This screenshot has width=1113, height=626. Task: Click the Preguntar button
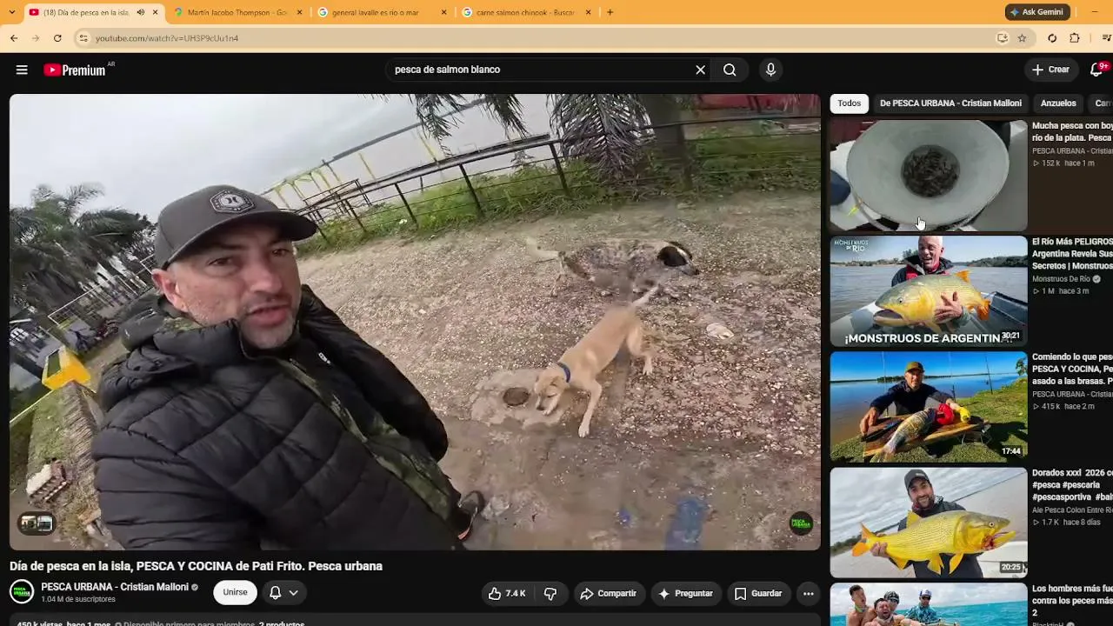[x=686, y=594]
